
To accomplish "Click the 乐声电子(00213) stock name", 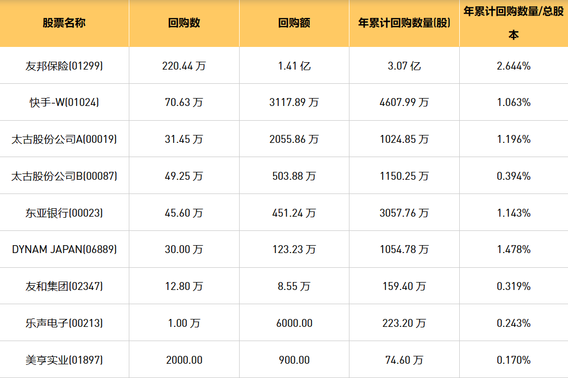I will point(64,323).
